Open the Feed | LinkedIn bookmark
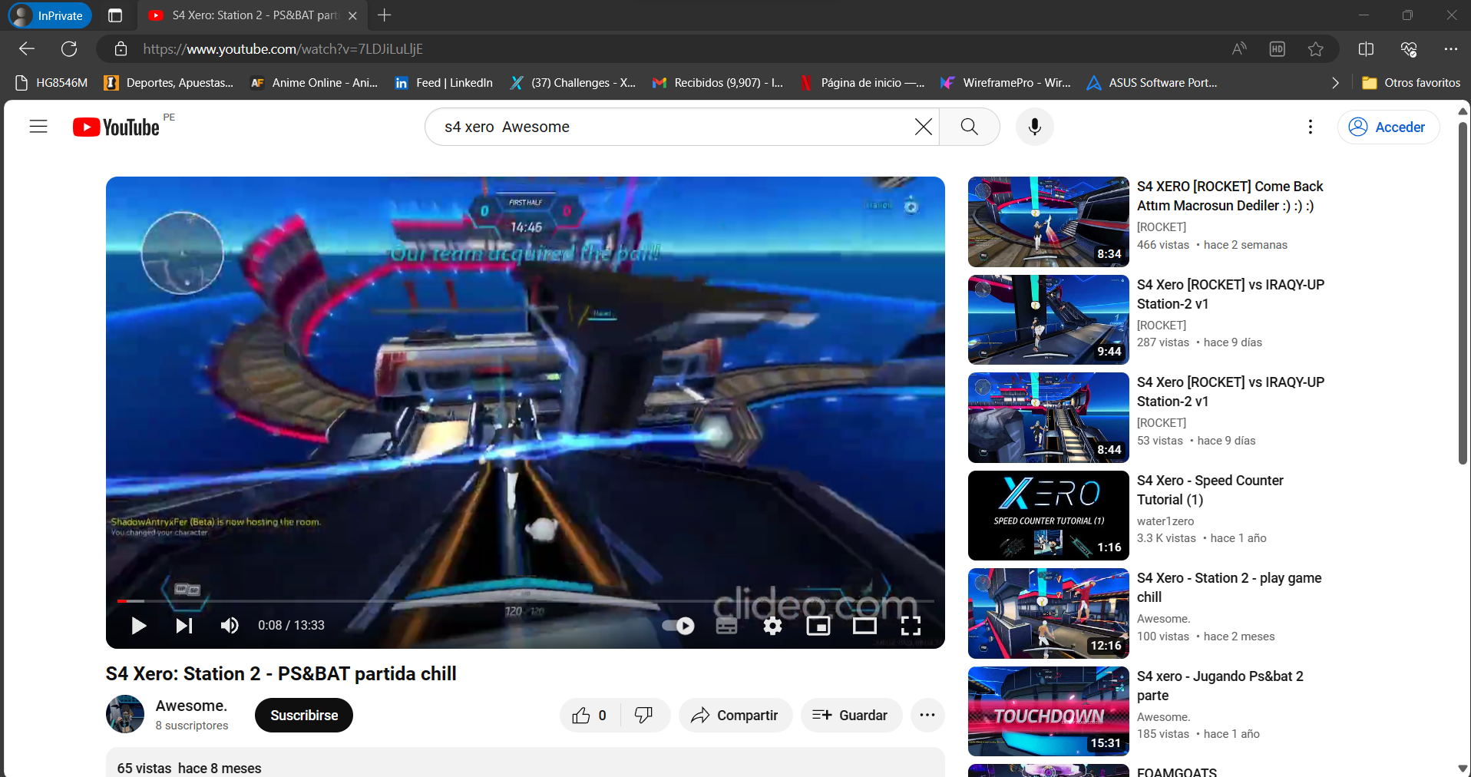The height and width of the screenshot is (777, 1471). [x=444, y=83]
